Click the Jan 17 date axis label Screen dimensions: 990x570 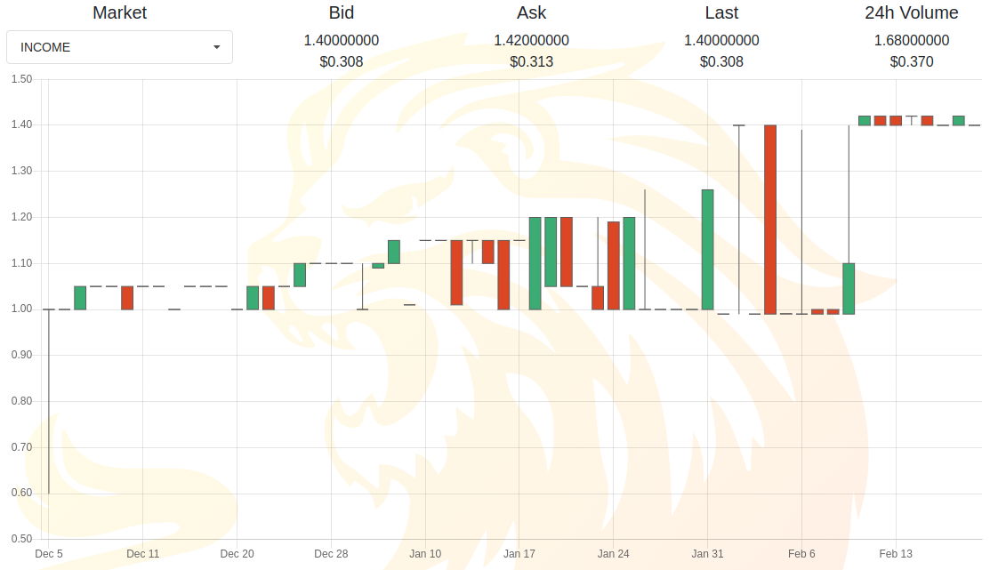[x=519, y=554]
